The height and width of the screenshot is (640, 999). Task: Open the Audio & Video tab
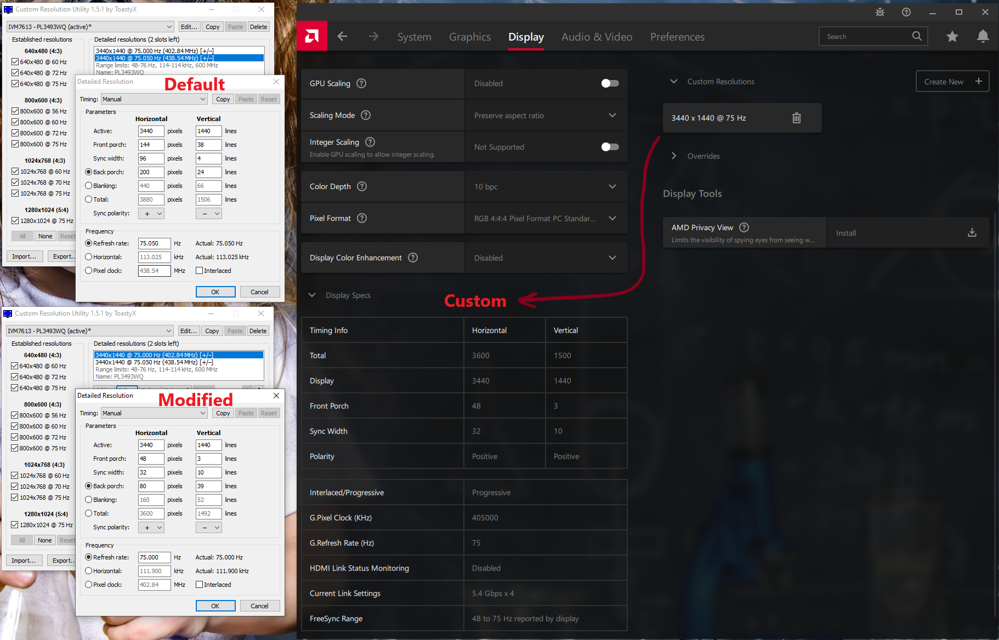tap(597, 37)
